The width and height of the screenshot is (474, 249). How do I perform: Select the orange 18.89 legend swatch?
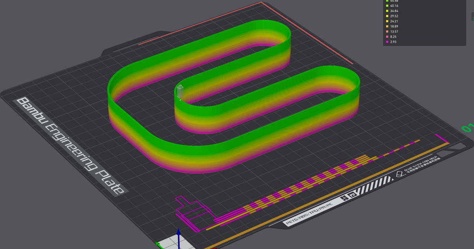[x=386, y=26]
